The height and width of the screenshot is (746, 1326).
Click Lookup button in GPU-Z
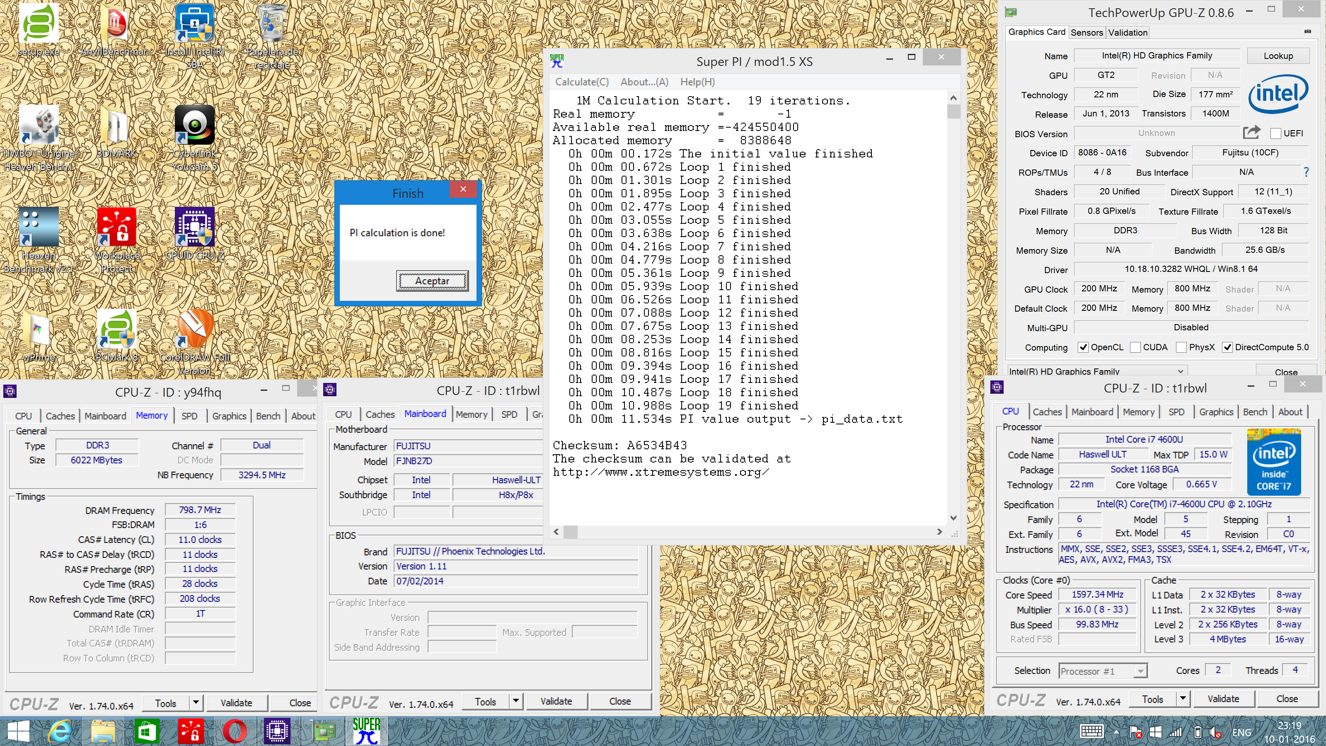point(1278,56)
